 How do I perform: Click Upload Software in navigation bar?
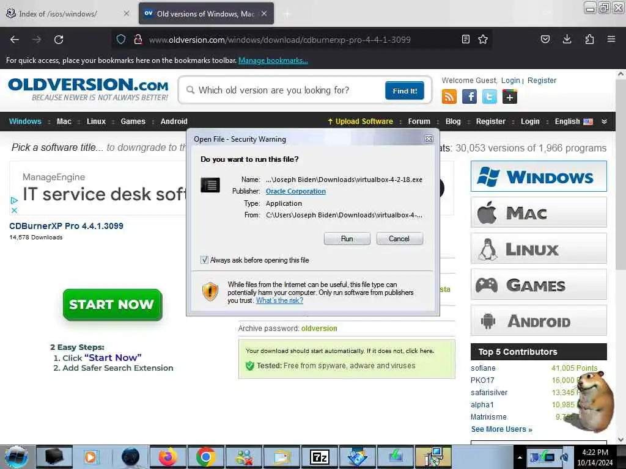[x=360, y=122]
